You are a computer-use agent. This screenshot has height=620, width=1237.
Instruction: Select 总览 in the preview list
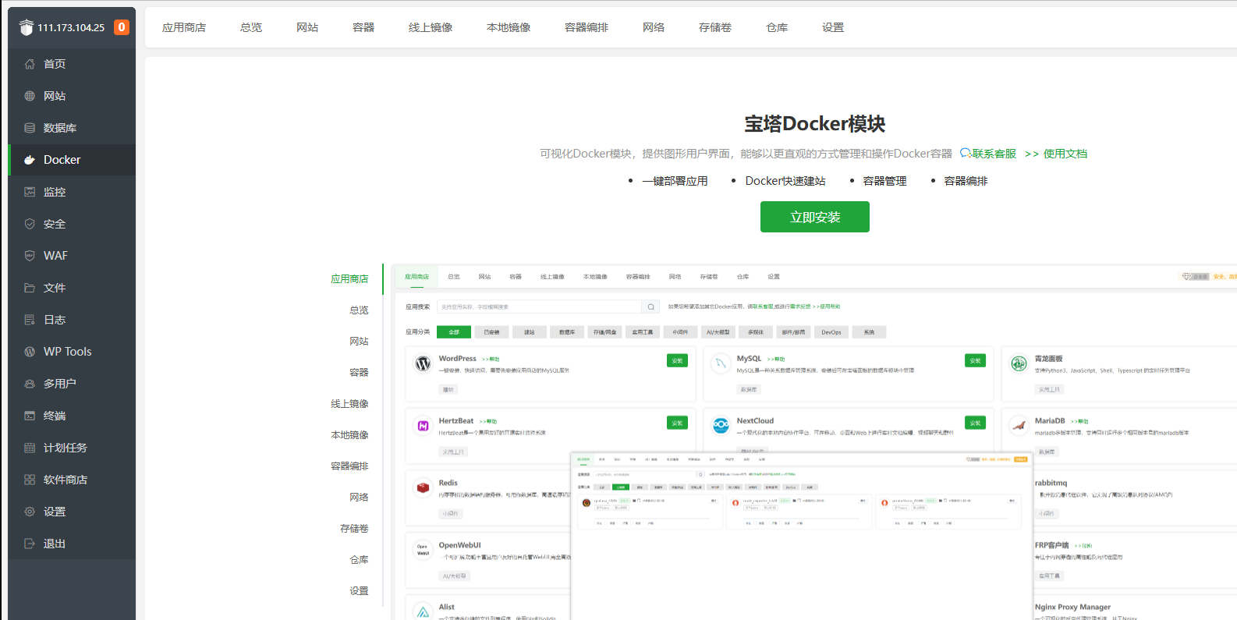pyautogui.click(x=359, y=310)
